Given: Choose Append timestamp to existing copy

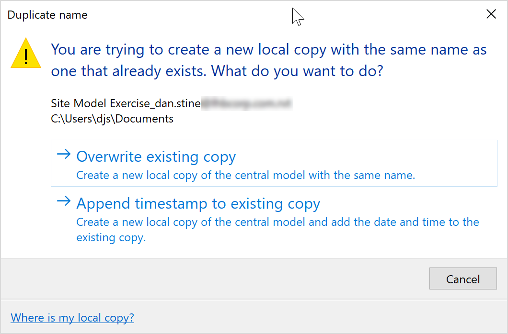Looking at the screenshot, I should coord(198,203).
